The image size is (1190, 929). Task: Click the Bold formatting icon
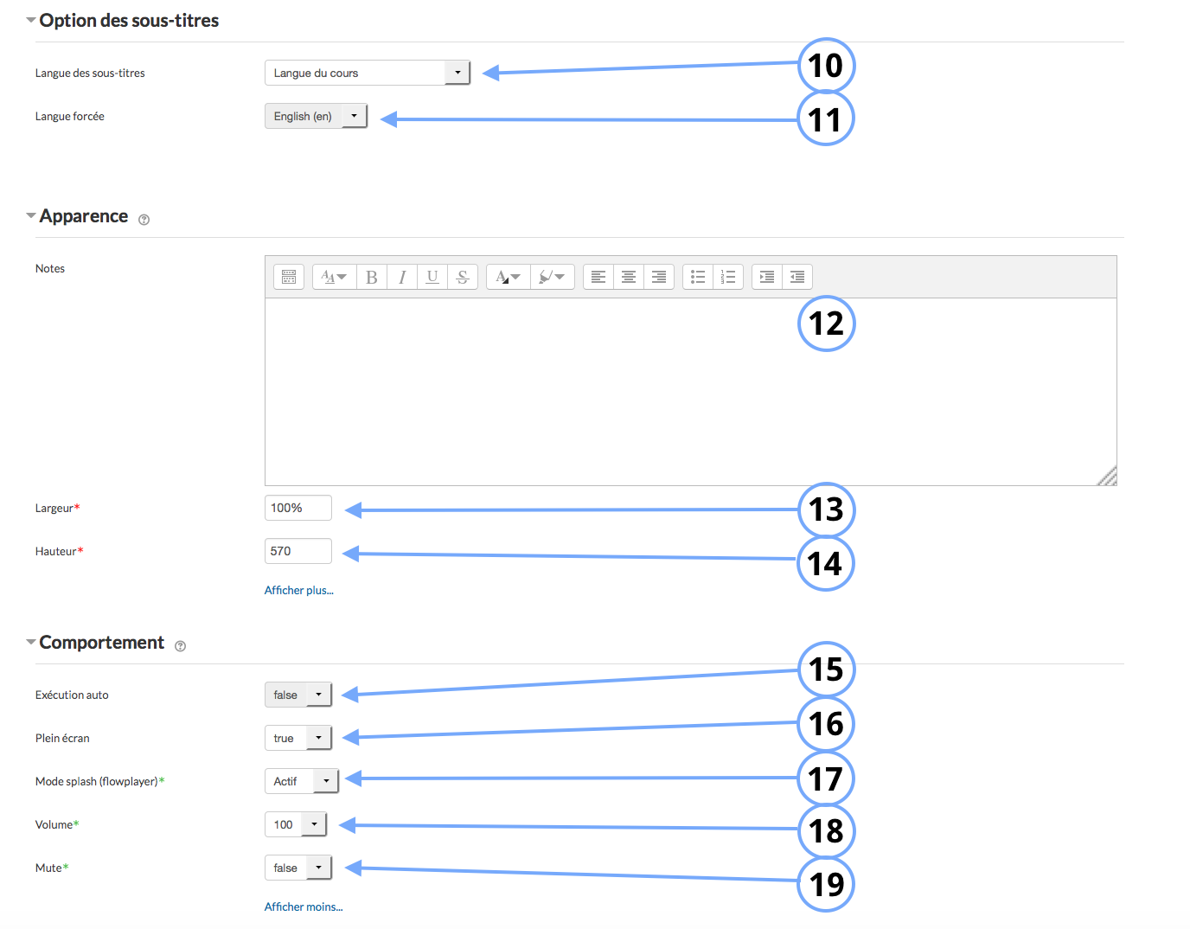pos(372,277)
